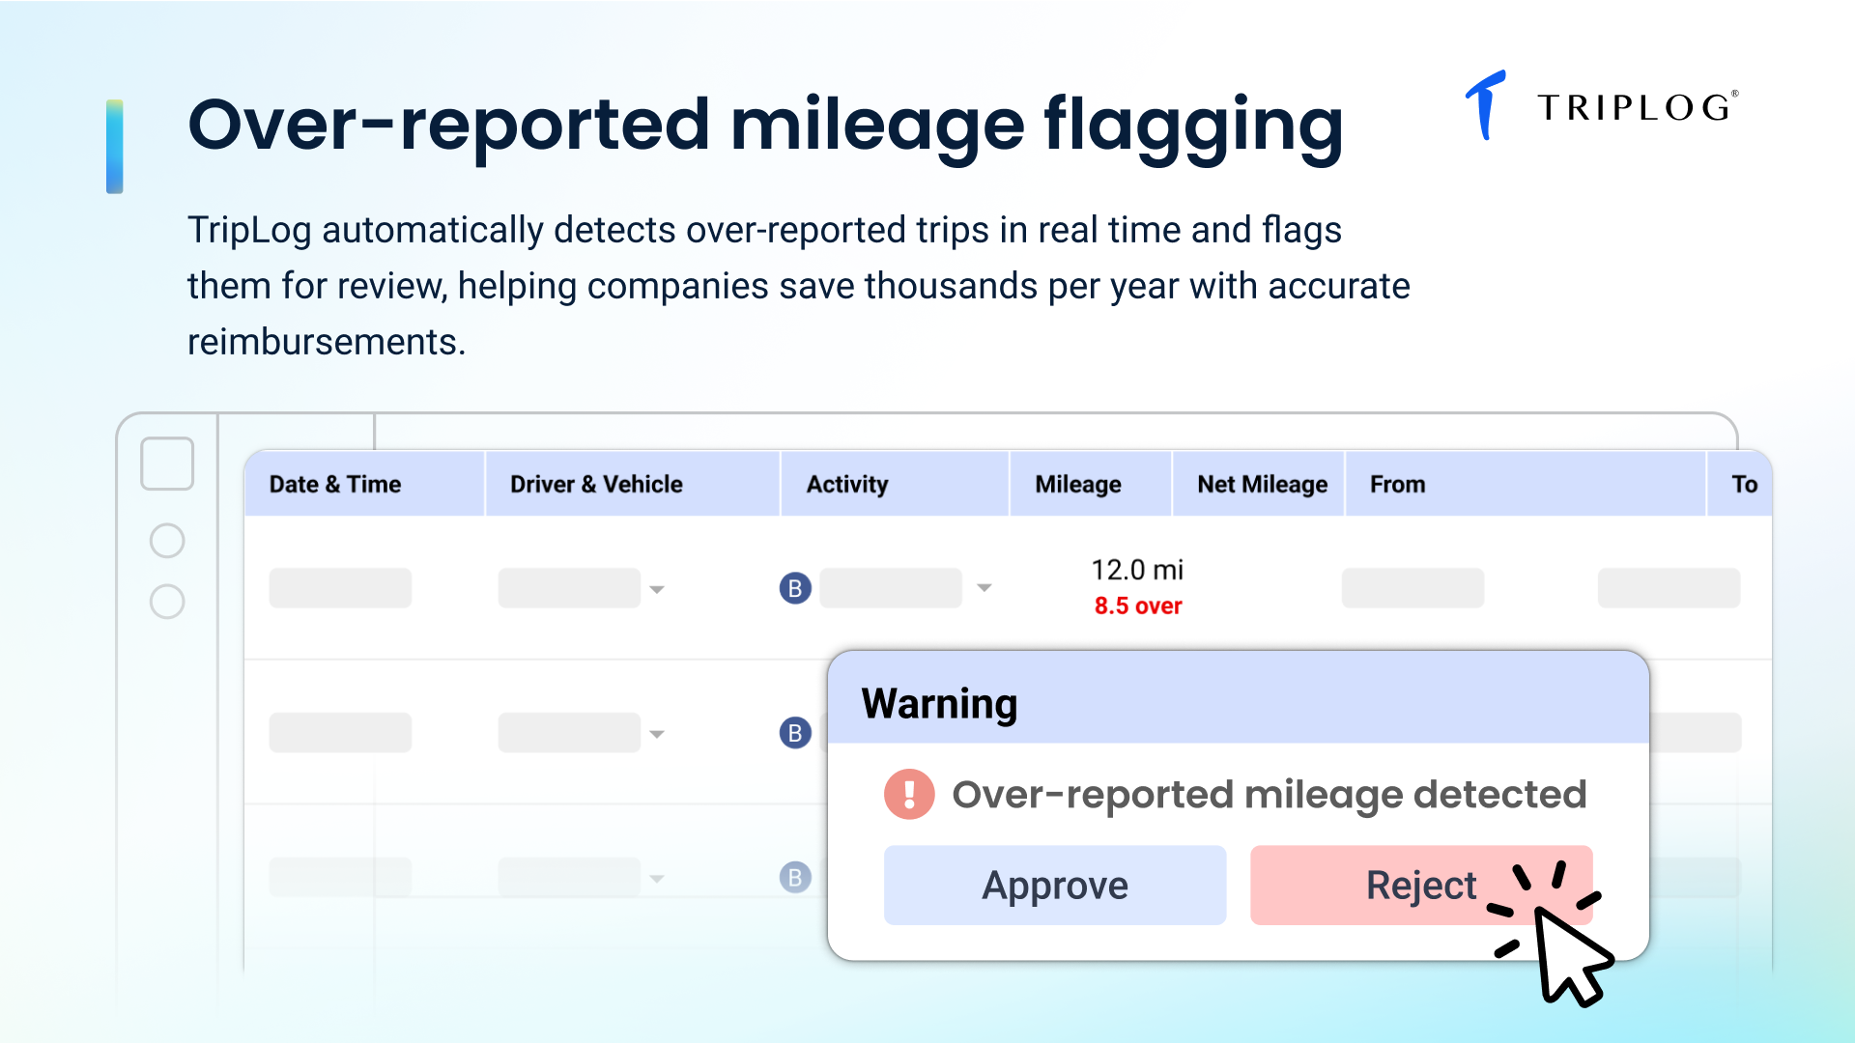Open first row's Driver & Vehicle dropdown
The image size is (1855, 1043).
coord(657,589)
